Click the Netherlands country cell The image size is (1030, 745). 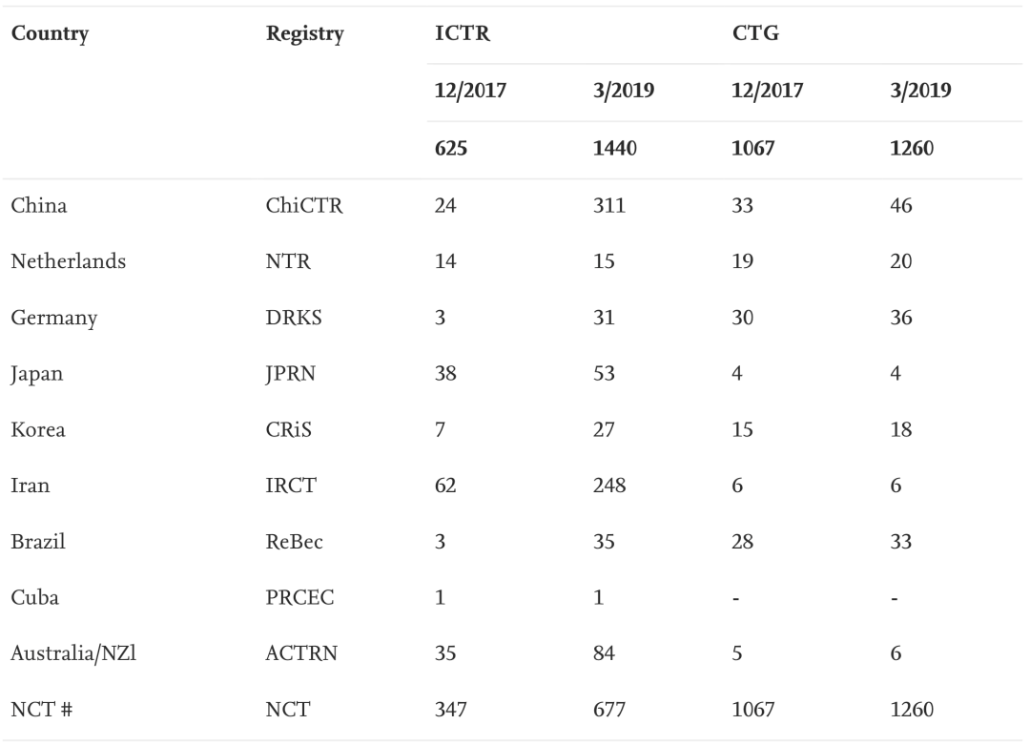click(69, 260)
